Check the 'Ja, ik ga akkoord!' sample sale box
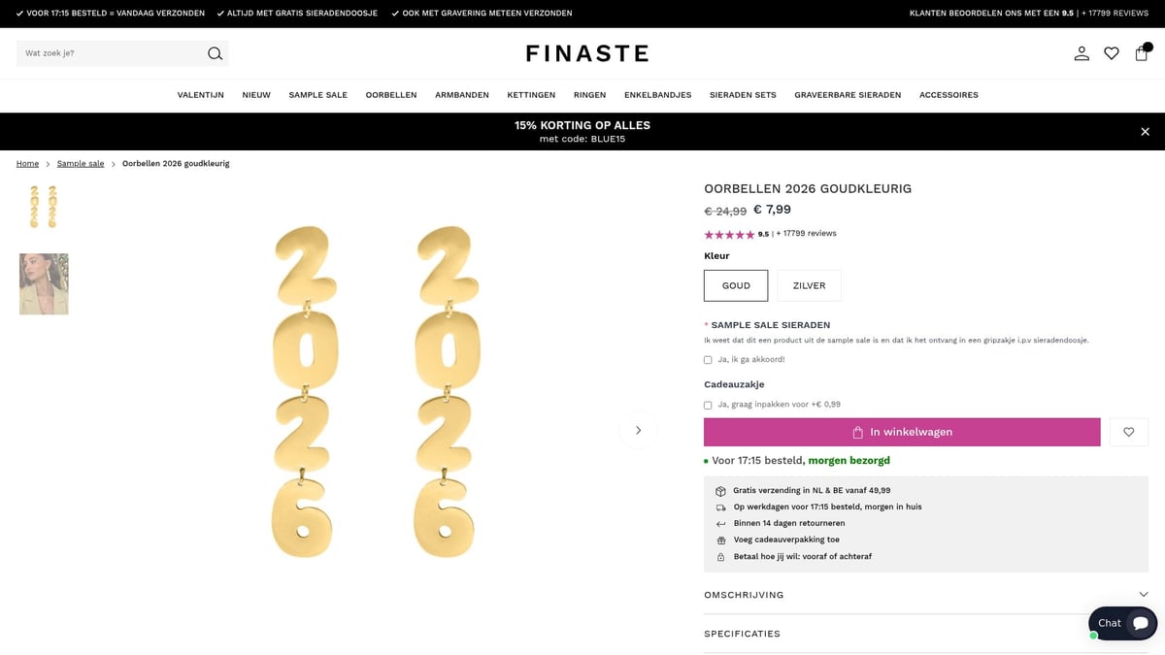This screenshot has height=655, width=1165. (x=708, y=359)
